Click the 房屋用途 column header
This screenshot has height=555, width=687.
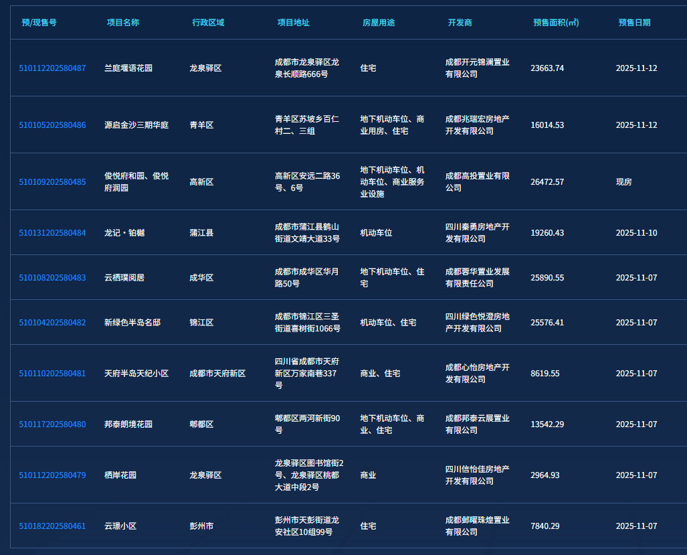coord(379,23)
